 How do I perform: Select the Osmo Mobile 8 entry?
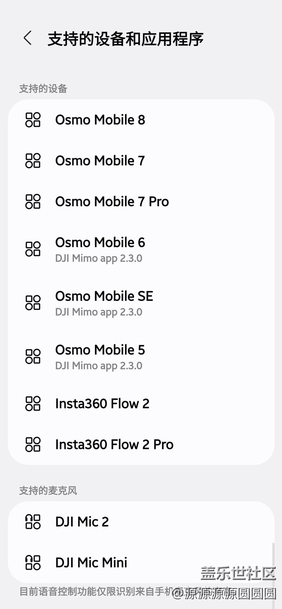click(100, 120)
